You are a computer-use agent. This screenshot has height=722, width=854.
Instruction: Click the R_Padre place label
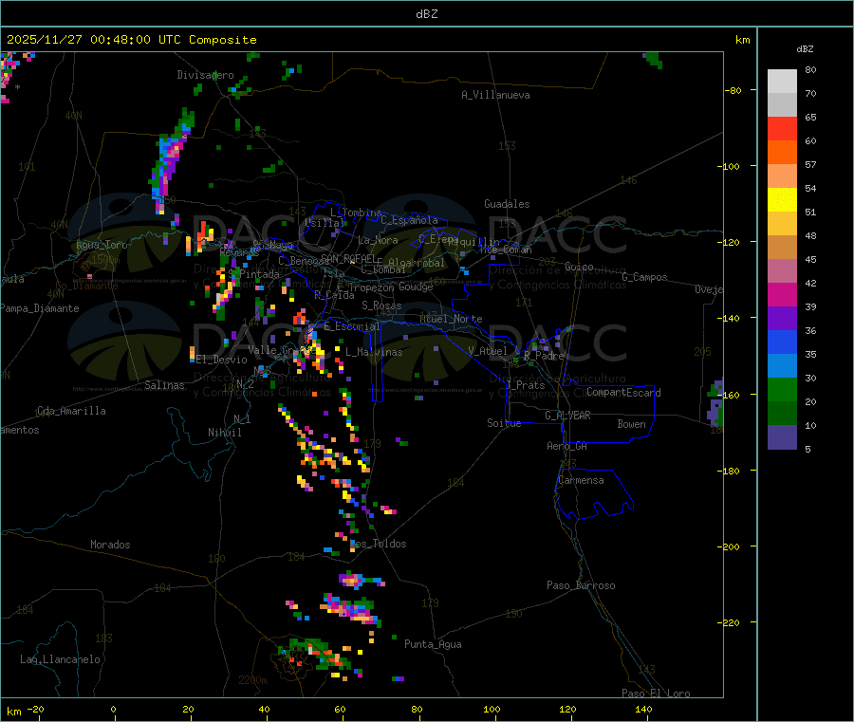click(x=544, y=356)
